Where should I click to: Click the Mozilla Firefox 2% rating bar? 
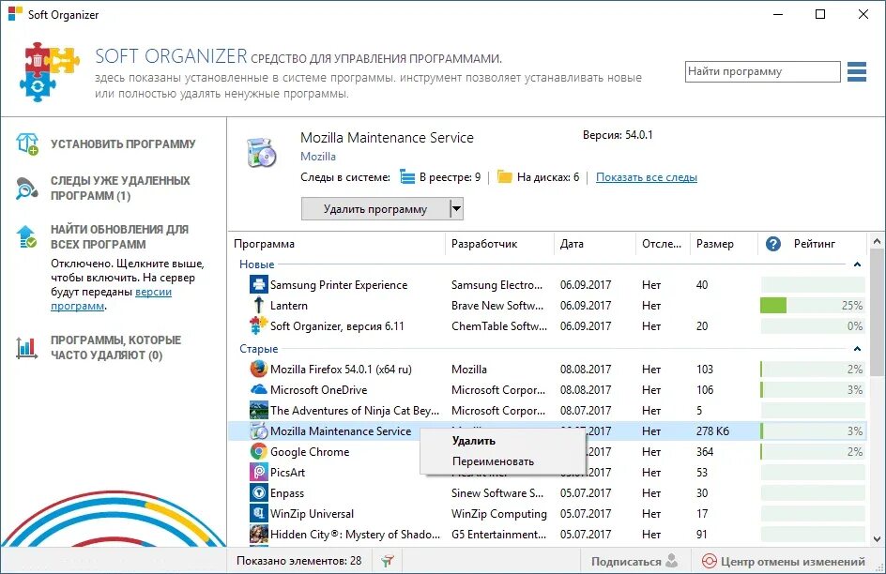(x=813, y=370)
